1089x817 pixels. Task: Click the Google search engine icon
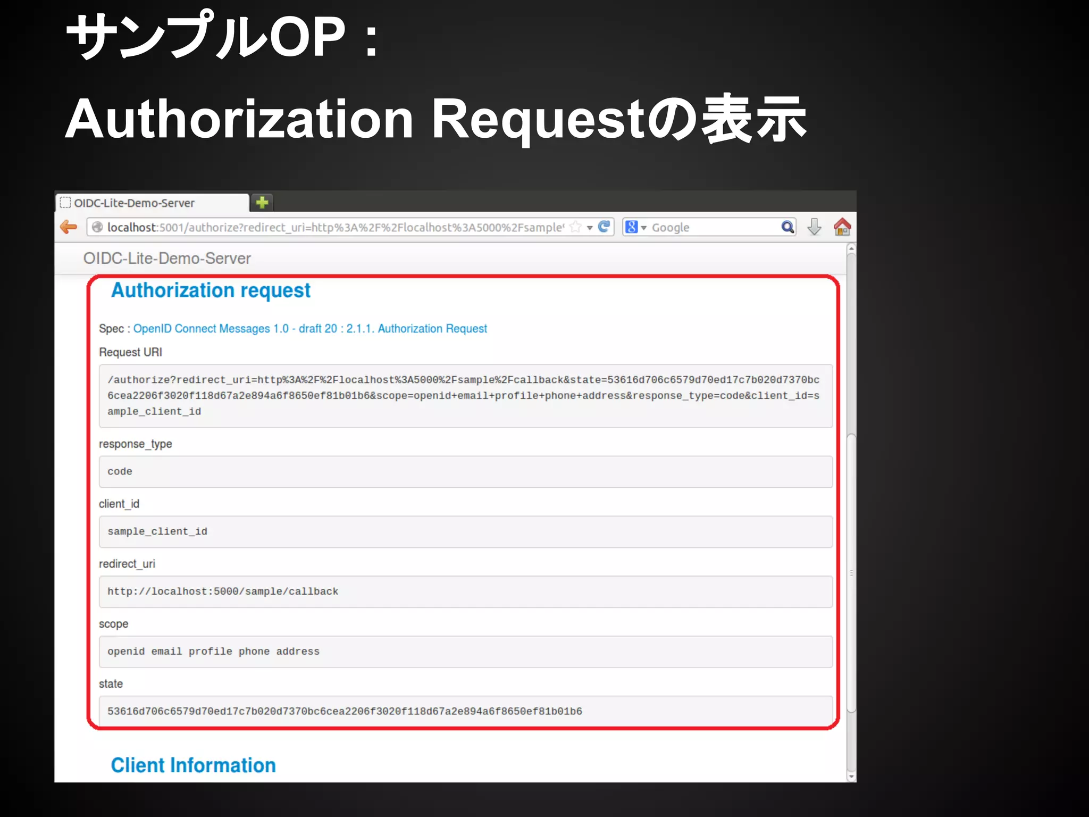(x=631, y=227)
